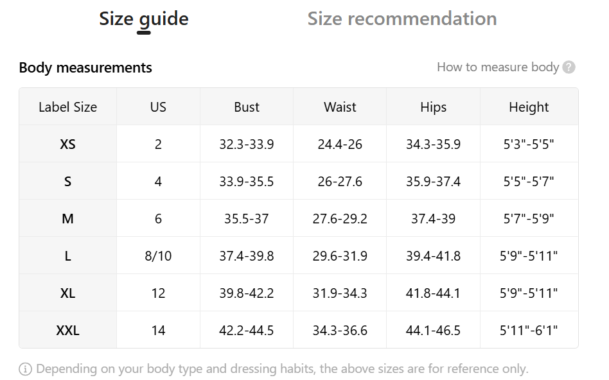
Task: Select the M size row label
Action: pos(67,219)
